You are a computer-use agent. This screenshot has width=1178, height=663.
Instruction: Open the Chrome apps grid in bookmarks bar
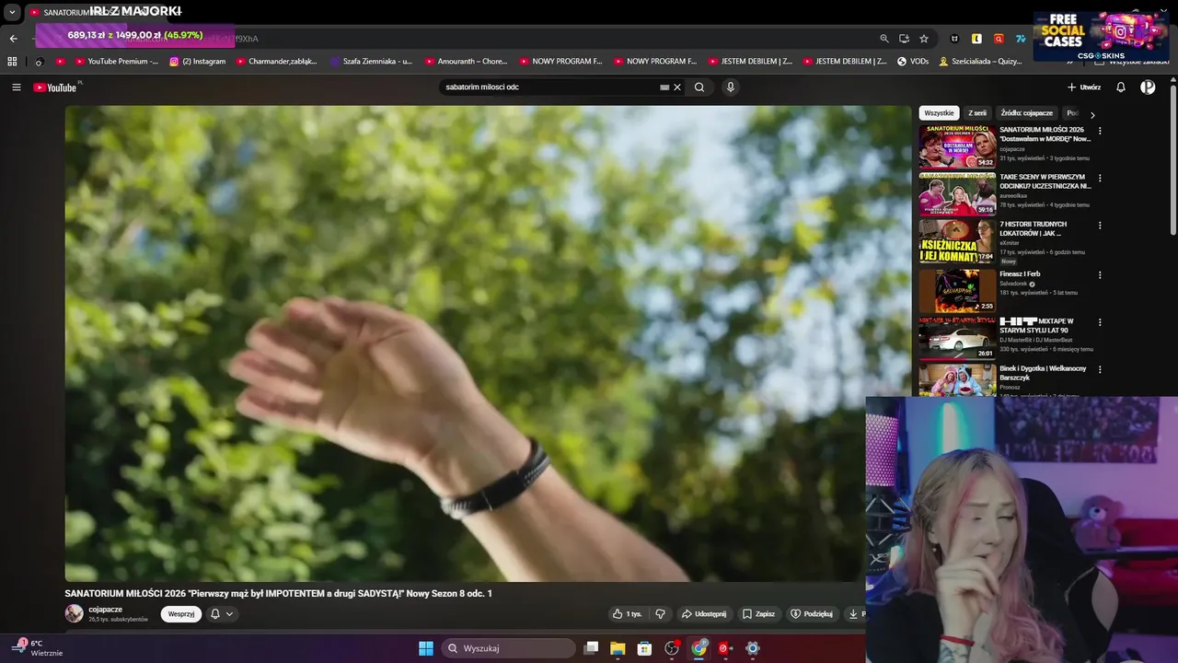[x=12, y=62]
